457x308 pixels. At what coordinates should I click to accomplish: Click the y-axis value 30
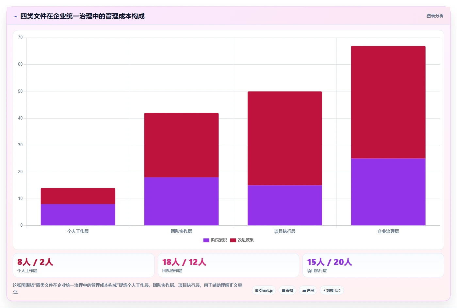coord(20,145)
